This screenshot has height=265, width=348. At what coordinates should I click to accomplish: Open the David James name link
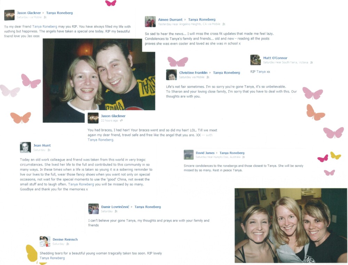205,153
